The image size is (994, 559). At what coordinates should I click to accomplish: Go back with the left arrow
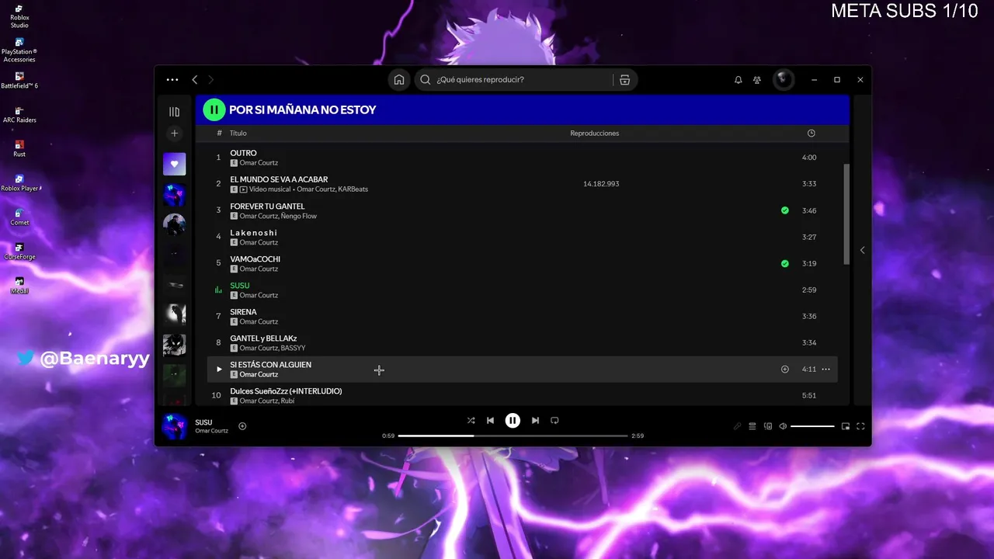click(x=195, y=79)
